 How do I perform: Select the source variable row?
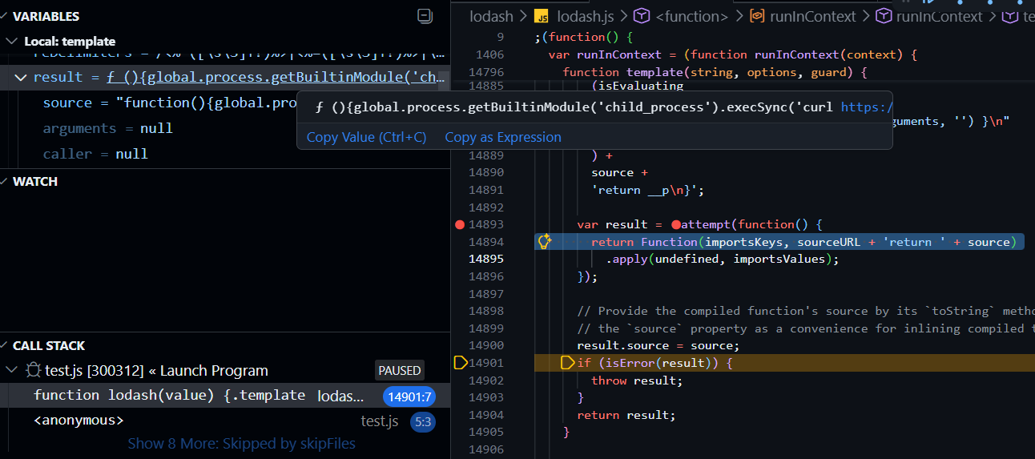coord(225,103)
